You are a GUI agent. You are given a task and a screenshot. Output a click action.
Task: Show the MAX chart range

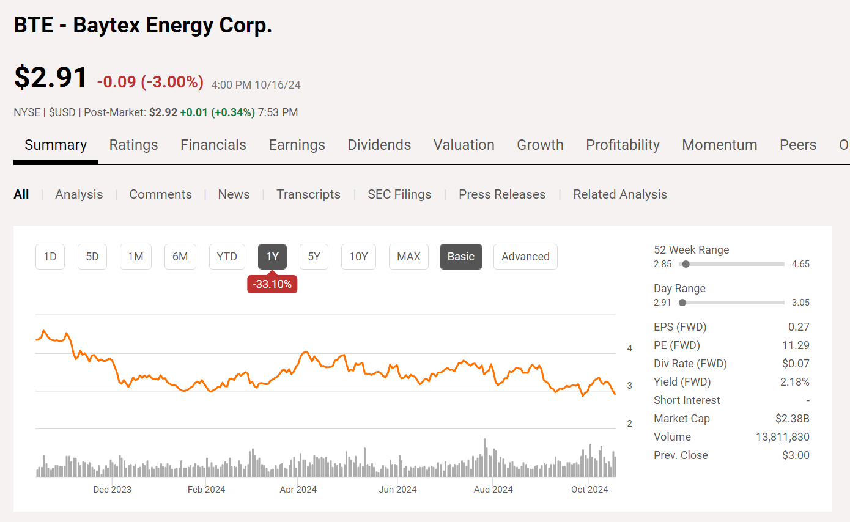408,257
